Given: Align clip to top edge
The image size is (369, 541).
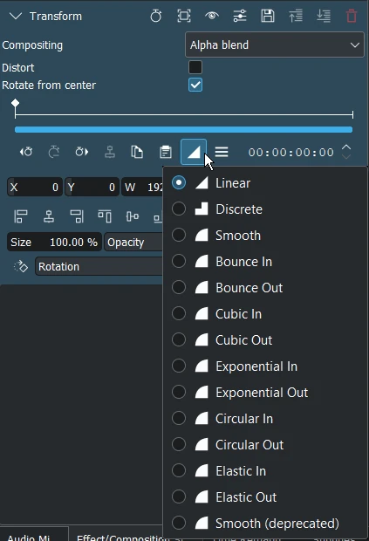Looking at the screenshot, I should pyautogui.click(x=105, y=216).
